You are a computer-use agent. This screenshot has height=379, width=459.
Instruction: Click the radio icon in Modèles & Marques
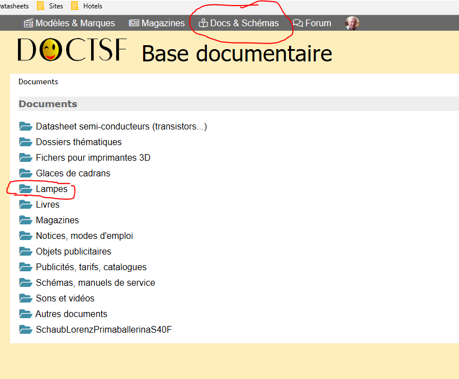(x=29, y=23)
